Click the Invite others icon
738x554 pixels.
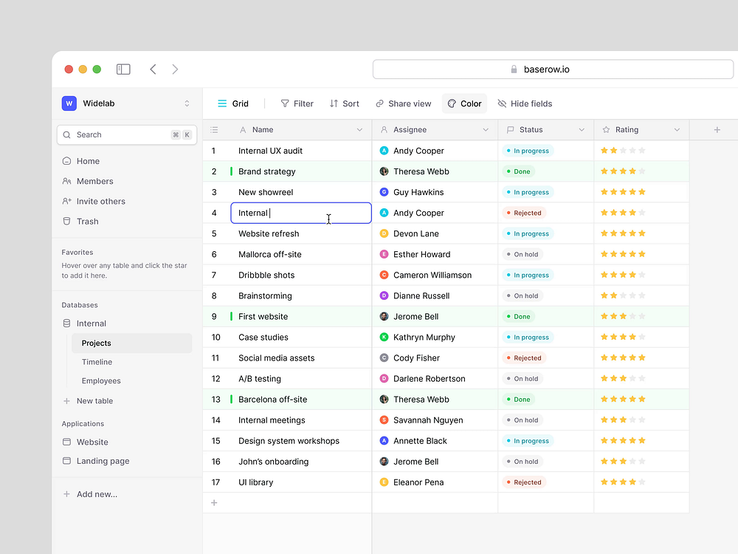67,201
